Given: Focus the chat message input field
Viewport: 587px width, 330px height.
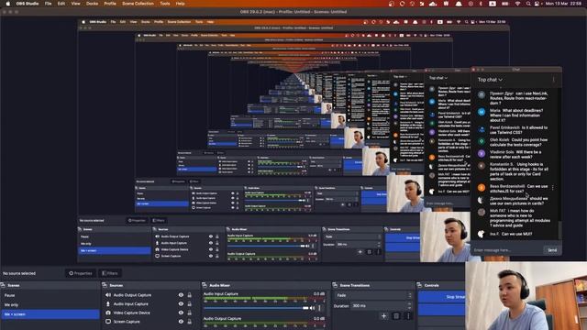Looking at the screenshot, I should coord(507,250).
